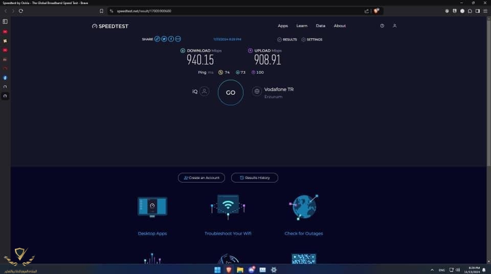
Task: Click the wifi troubleshoot illustration
Action: 228,207
